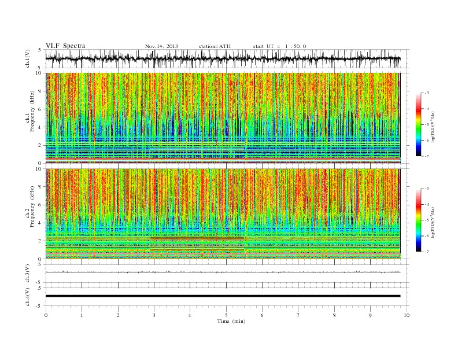This screenshot has height=354, width=458.
Task: Click the ch.1 voltage waveform trace
Action: click(223, 58)
